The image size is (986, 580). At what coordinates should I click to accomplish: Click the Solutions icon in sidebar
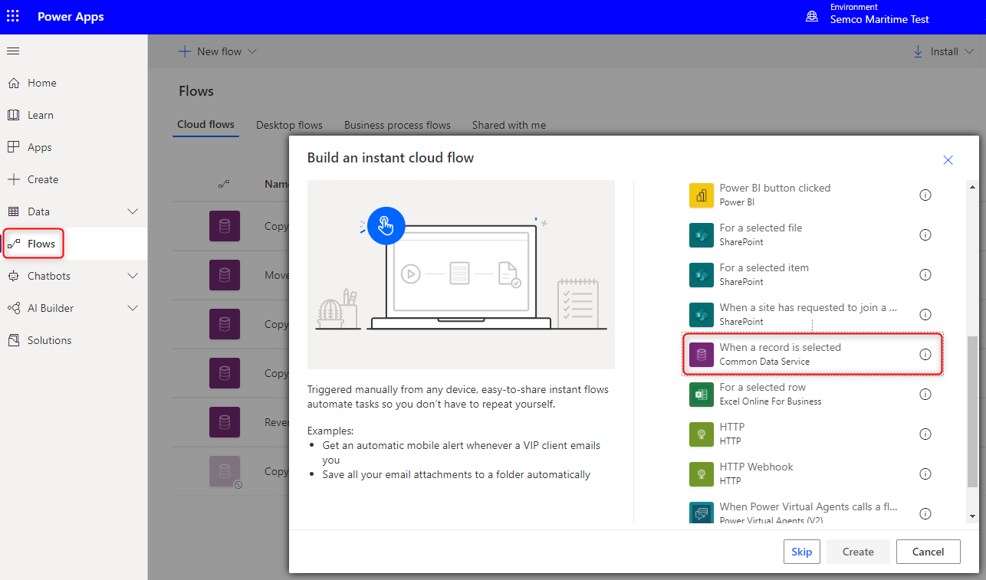click(x=13, y=340)
